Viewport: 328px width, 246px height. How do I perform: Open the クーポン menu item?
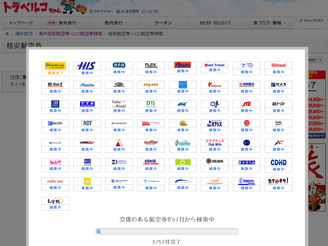163,23
